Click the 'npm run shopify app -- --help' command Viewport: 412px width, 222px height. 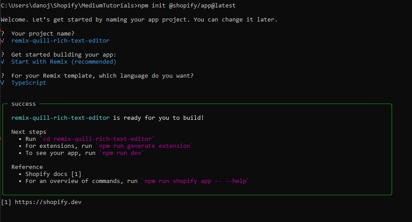click(195, 181)
